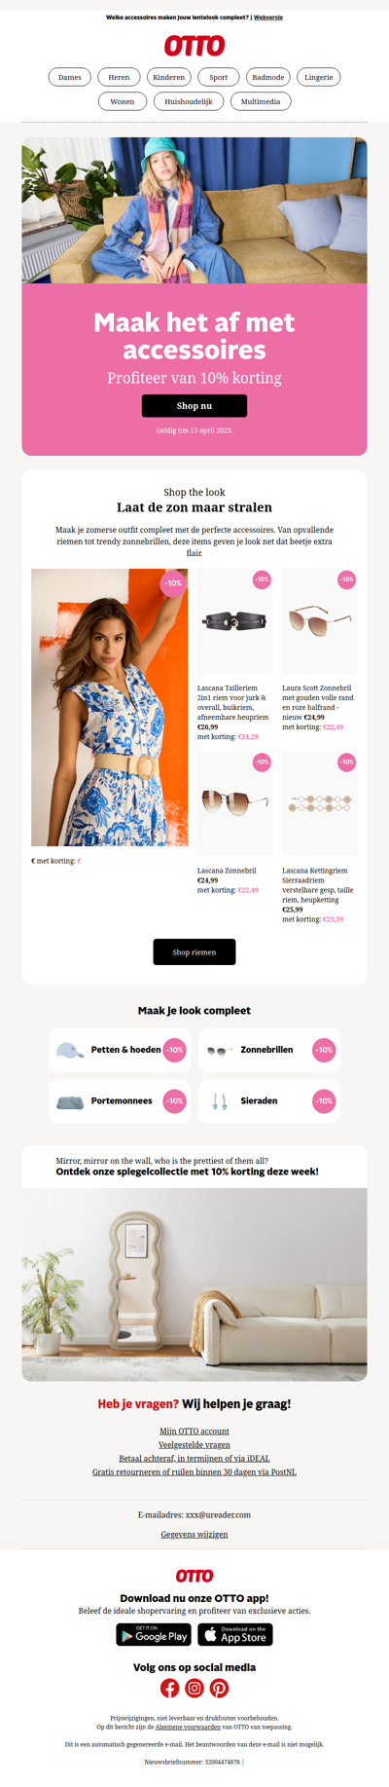Select the Badmode menu category
This screenshot has height=1787, width=389.
[267, 77]
